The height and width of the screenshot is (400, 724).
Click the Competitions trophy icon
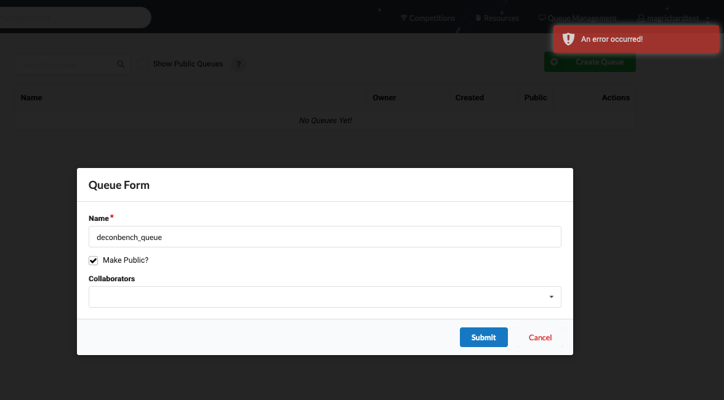coord(403,18)
